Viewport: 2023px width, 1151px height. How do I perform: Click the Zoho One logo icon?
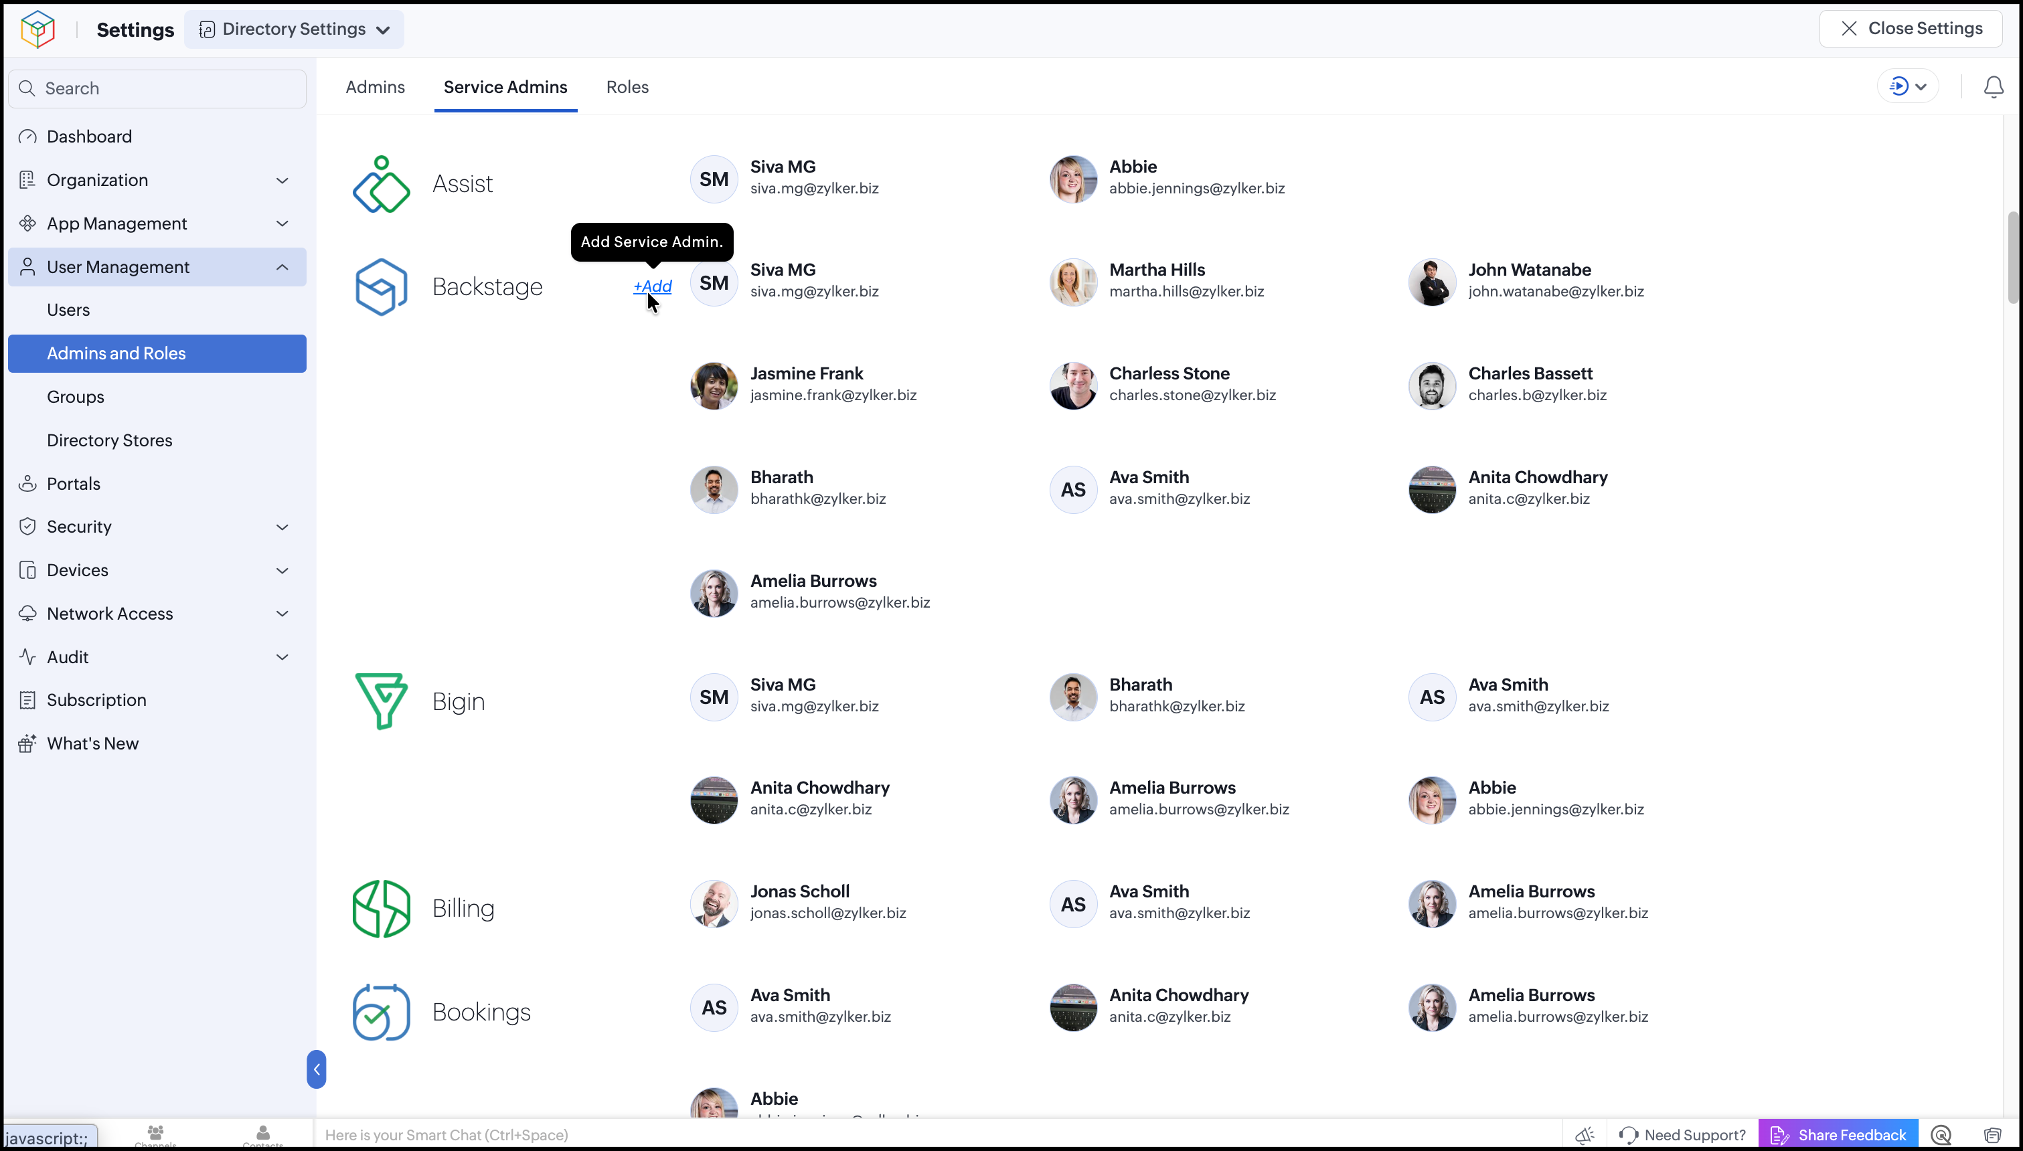point(37,29)
